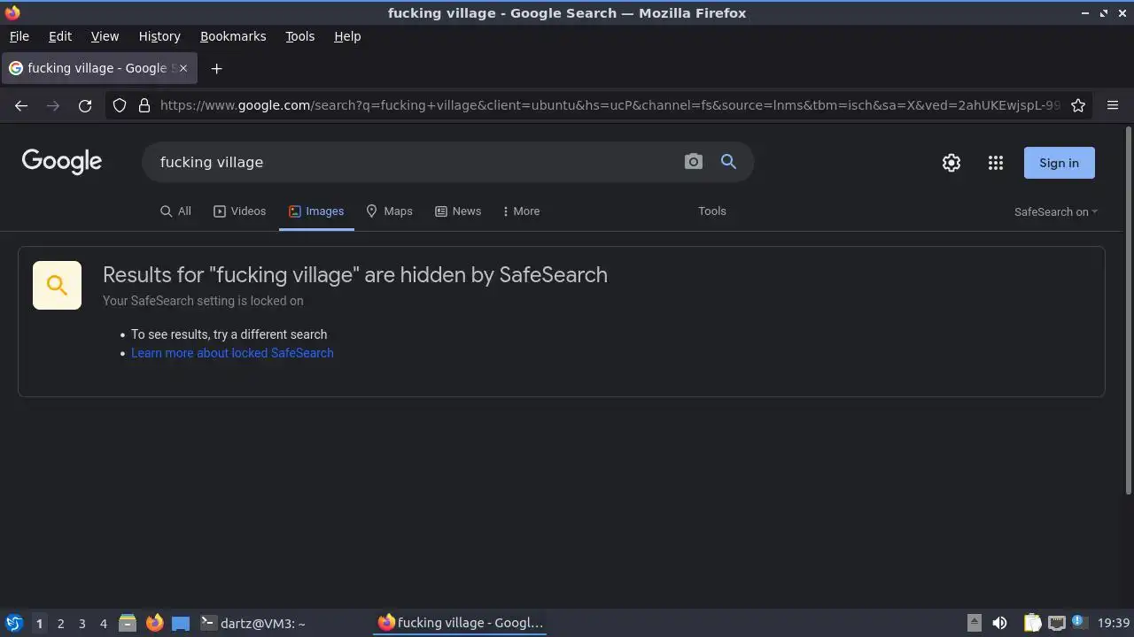Open the Tools menu in menubar
Viewport: 1134px width, 637px height.
299,36
